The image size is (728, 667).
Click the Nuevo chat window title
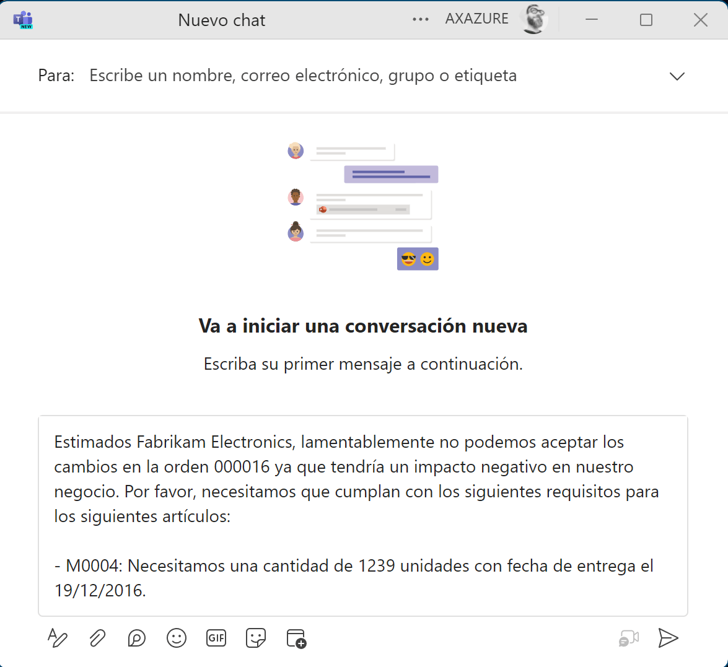(221, 20)
